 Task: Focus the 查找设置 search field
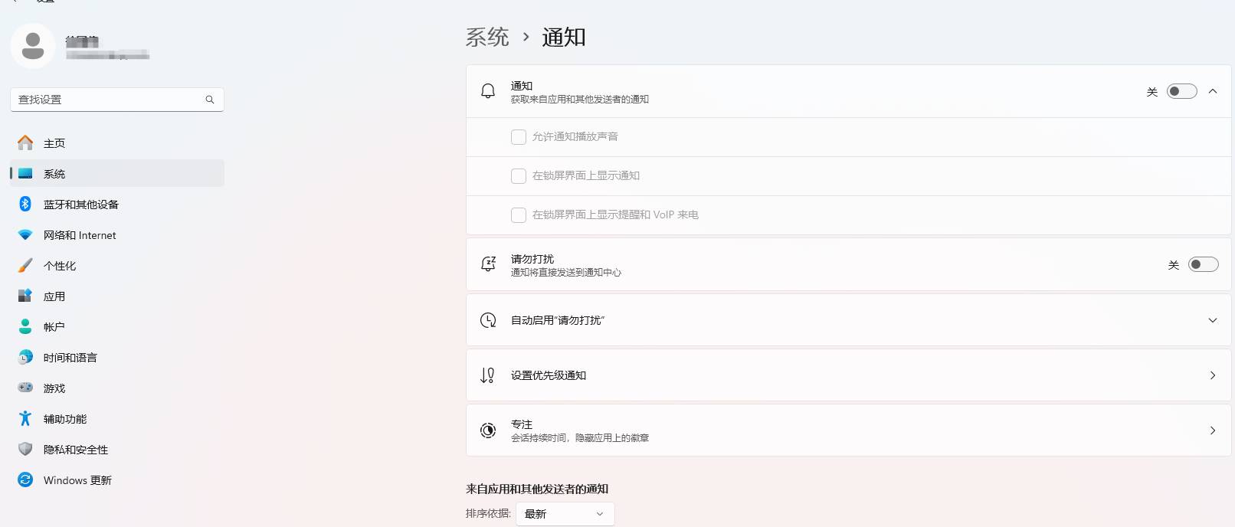coord(117,100)
